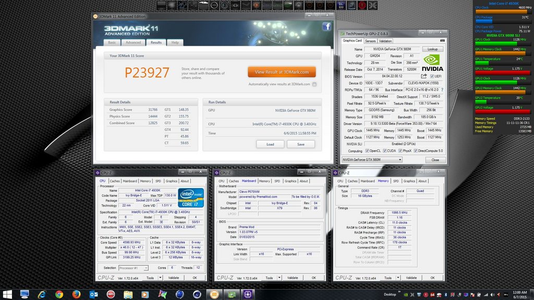The image size is (534, 300).
Task: Toggle the UEFI checkbox in GPU-Z
Action: tap(432, 76)
